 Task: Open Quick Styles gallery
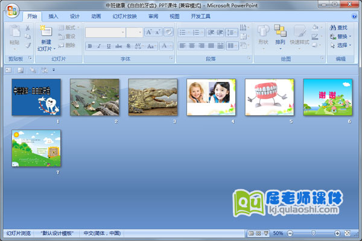click(x=299, y=37)
